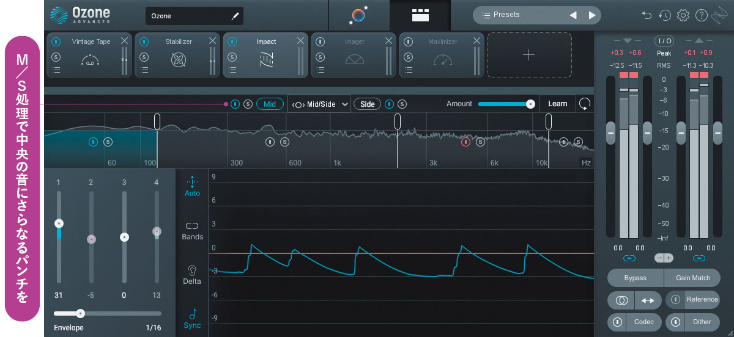Click the Gain Match button

692,278
